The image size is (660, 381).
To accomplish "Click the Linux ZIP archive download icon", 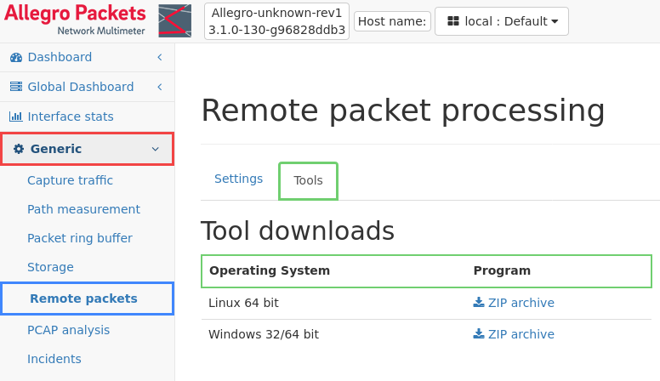I will [x=479, y=302].
